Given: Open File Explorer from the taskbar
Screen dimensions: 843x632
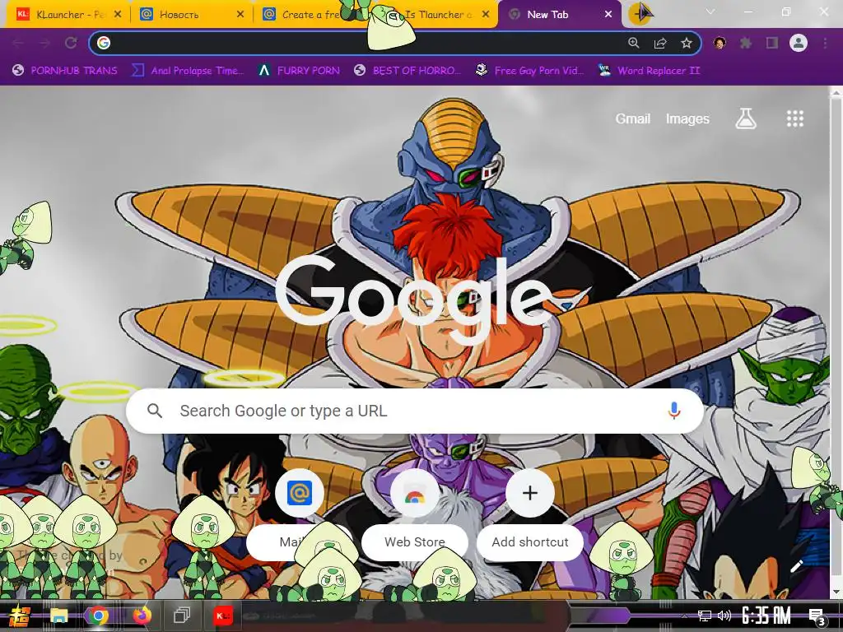Looking at the screenshot, I should click(59, 616).
